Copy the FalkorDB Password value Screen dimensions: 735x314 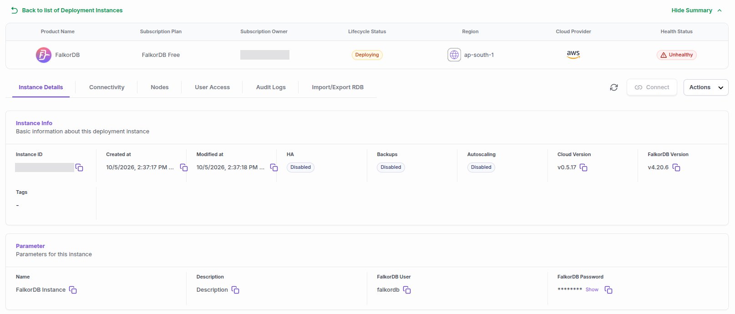pos(608,290)
